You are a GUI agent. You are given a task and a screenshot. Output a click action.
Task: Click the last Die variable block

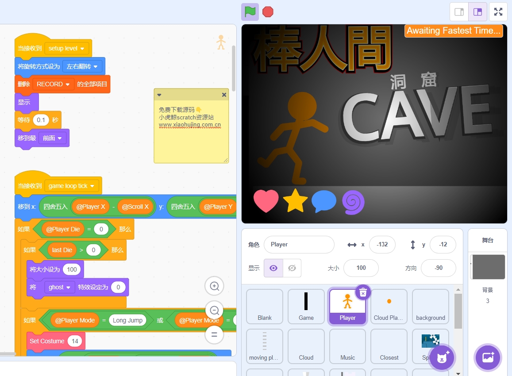(x=62, y=250)
